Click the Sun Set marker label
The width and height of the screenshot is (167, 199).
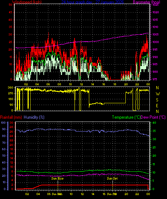112,179
